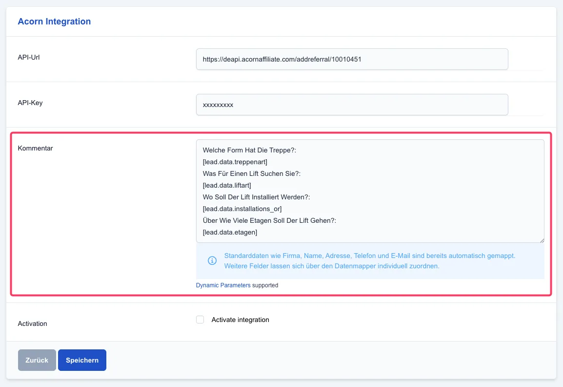563x387 pixels.
Task: Click the line Was Für Einen Lift Suchen Sie?:
Action: tap(252, 173)
